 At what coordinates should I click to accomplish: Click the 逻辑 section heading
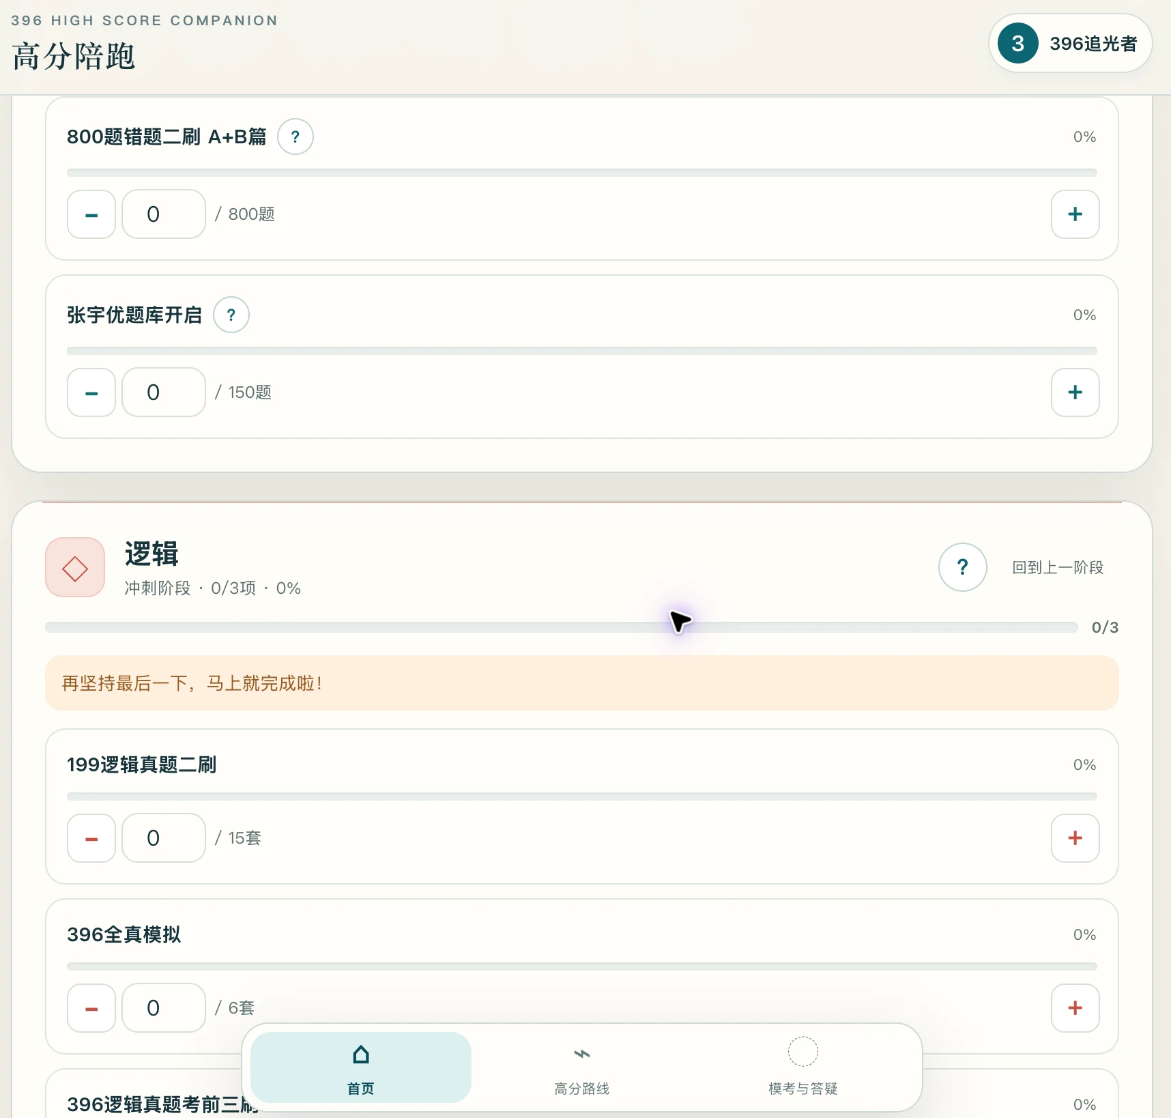point(151,554)
